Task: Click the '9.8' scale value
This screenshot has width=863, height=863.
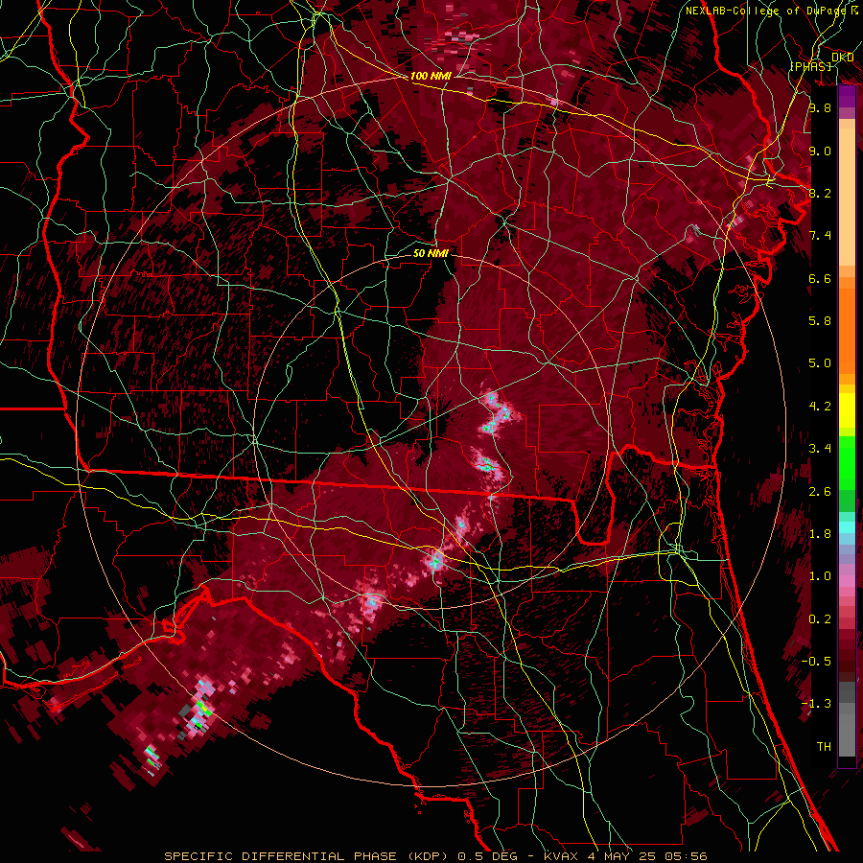Action: pyautogui.click(x=820, y=107)
